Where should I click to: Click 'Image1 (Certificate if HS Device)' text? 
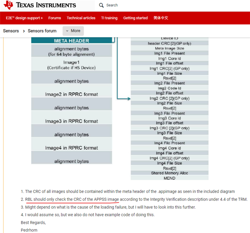point(71,65)
